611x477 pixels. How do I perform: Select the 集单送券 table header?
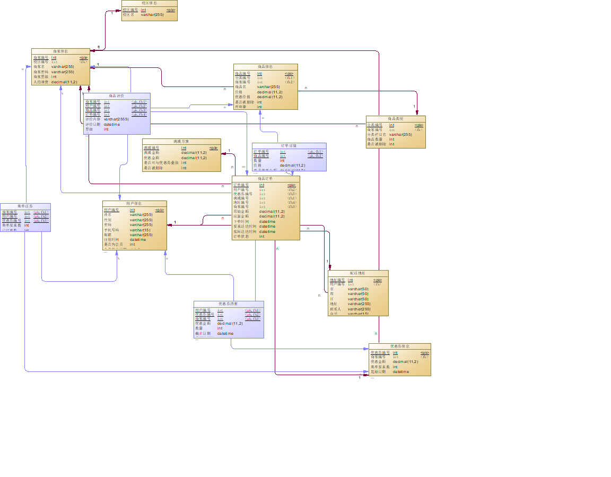(25, 206)
